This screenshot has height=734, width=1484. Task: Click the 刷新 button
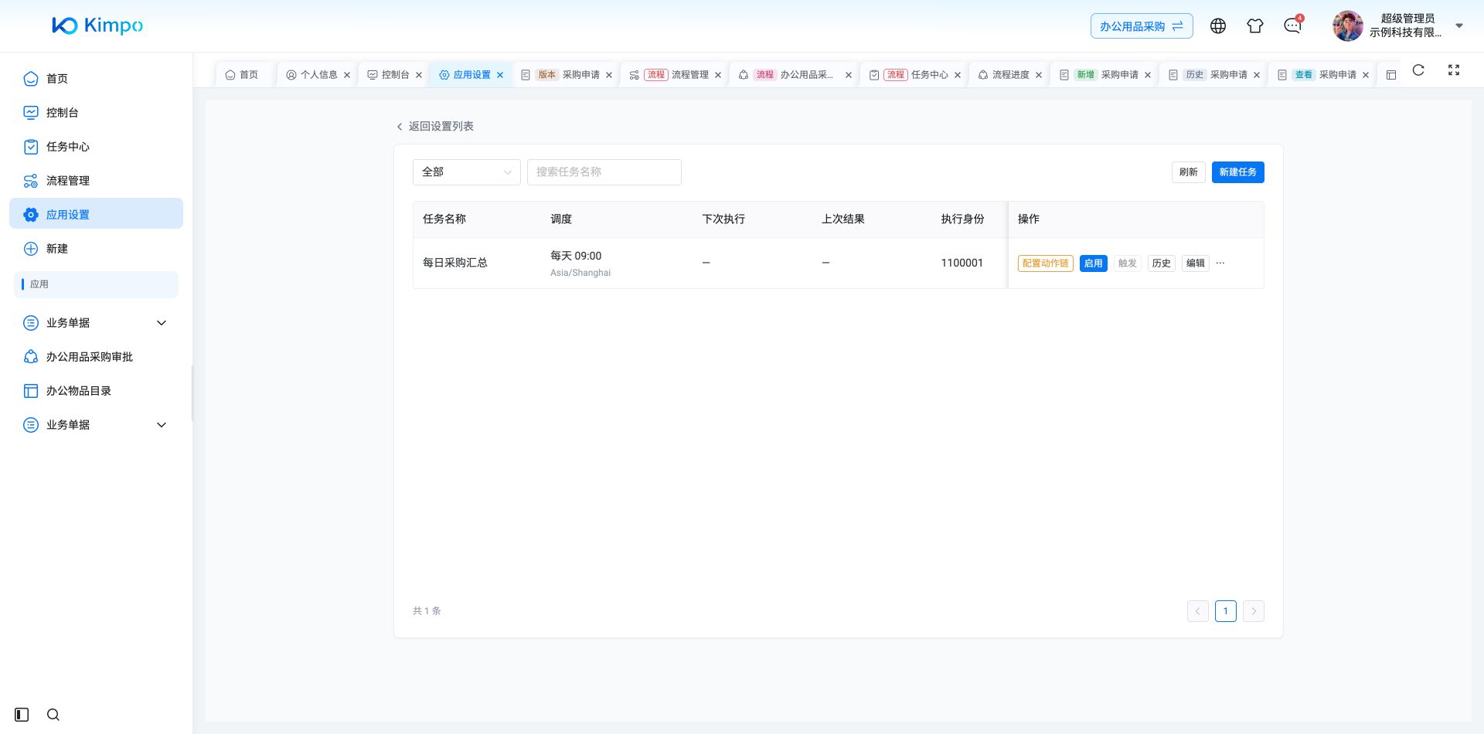coord(1189,172)
